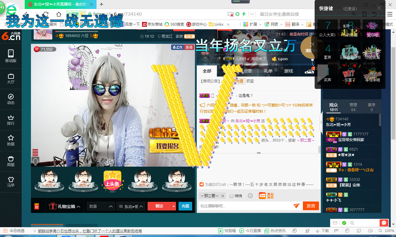This screenshot has width=396, height=237.
Task: Open the gift recipient dropdown 给 东北
Action: (x=131, y=206)
